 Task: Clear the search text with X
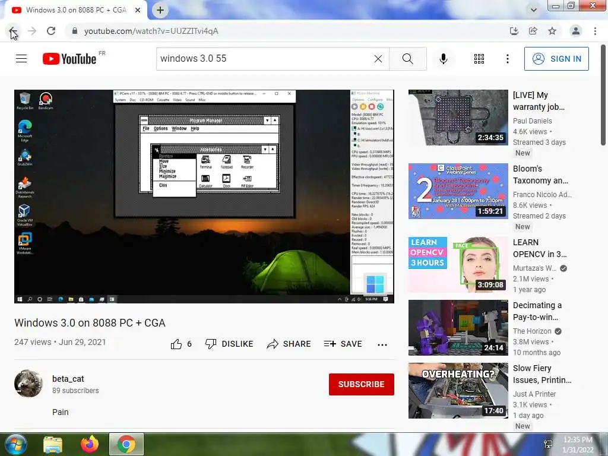(x=378, y=59)
